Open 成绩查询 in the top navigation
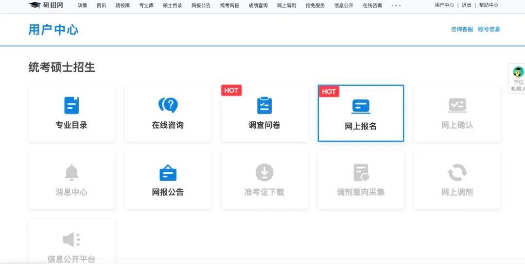Viewport: 525px width, 264px height. point(258,5)
